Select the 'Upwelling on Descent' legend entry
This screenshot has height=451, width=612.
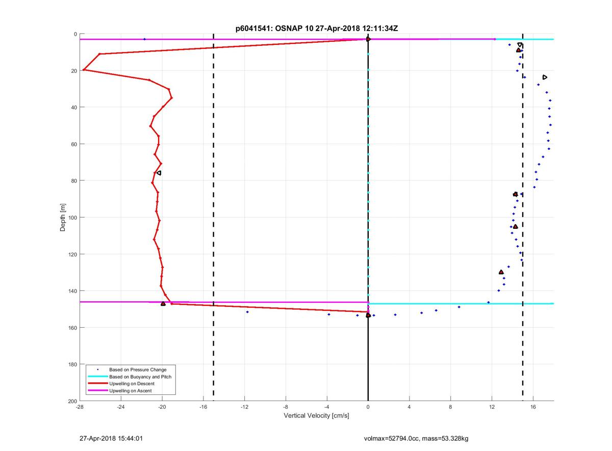pos(132,384)
